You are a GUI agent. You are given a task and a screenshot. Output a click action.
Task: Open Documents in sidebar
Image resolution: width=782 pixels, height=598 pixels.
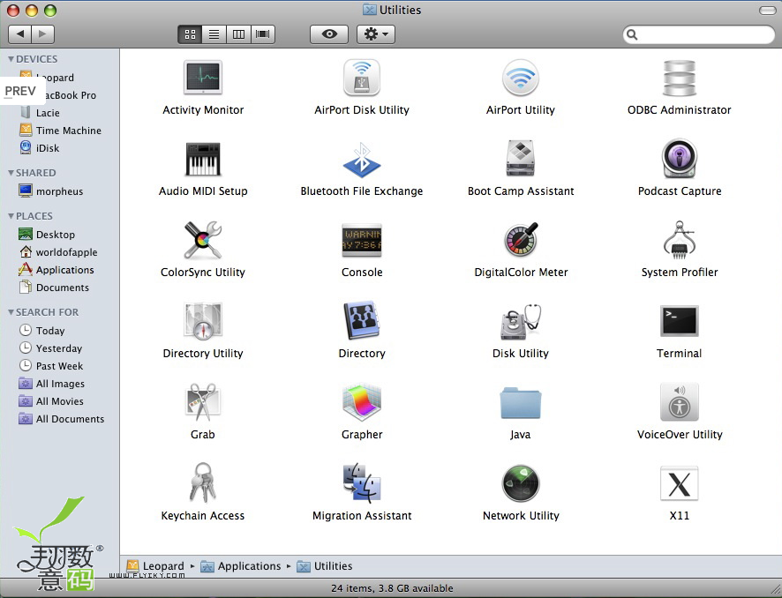pos(60,288)
